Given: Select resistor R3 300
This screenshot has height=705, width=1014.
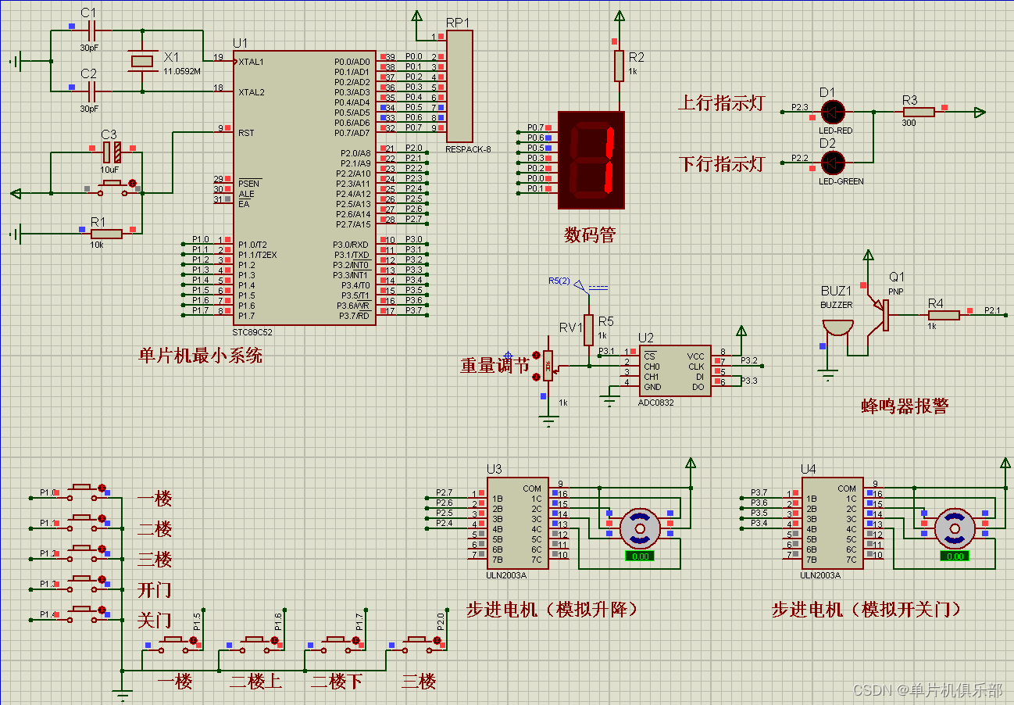Looking at the screenshot, I should 919,113.
